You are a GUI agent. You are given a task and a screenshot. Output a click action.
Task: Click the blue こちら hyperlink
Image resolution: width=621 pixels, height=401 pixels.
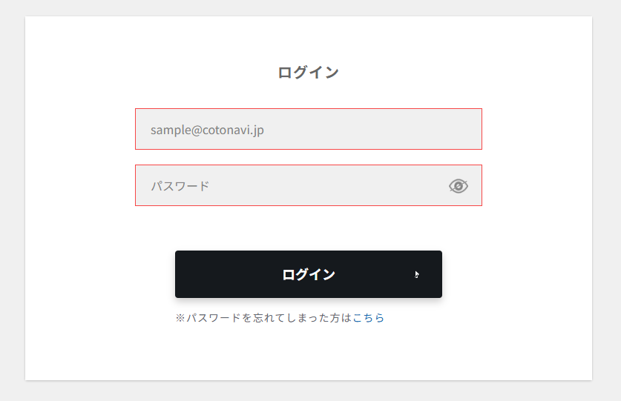369,318
